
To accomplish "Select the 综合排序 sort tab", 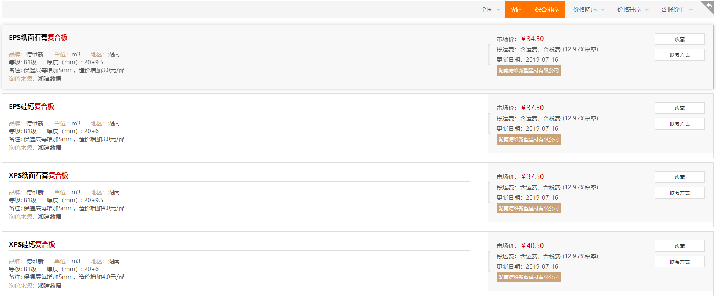I will (547, 10).
